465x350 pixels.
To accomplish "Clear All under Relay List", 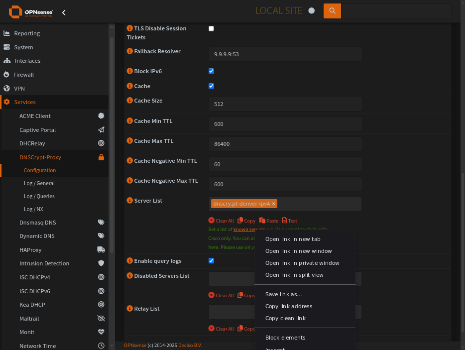I will click(x=221, y=329).
